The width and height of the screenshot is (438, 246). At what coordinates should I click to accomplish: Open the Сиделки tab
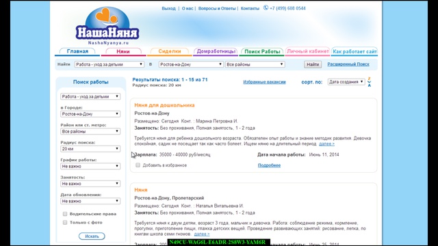coord(170,51)
